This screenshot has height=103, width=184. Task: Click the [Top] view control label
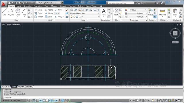coord(7,25)
